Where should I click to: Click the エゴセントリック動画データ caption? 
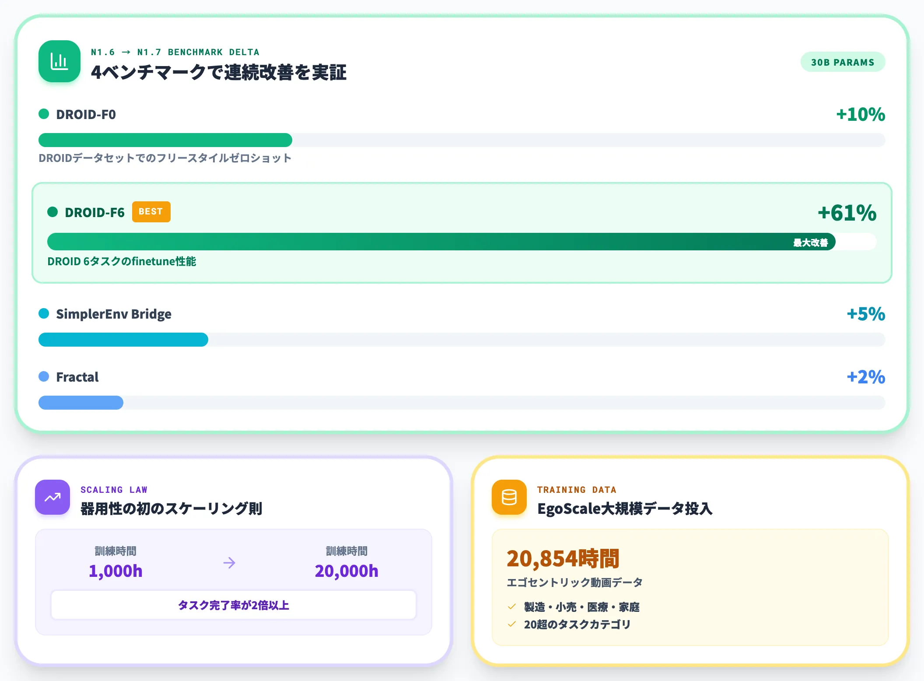(x=575, y=583)
